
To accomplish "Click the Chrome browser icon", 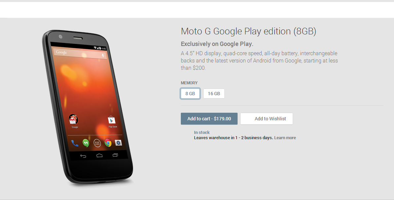I will [108, 143].
